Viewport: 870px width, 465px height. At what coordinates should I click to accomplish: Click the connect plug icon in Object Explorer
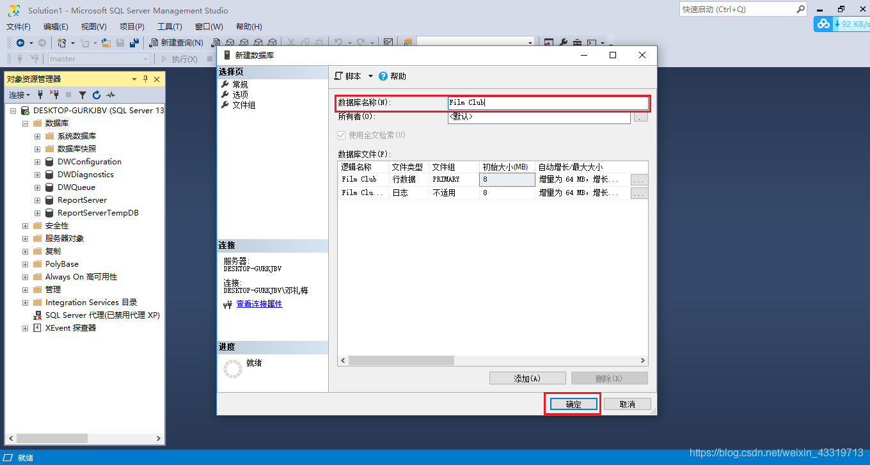pyautogui.click(x=40, y=95)
